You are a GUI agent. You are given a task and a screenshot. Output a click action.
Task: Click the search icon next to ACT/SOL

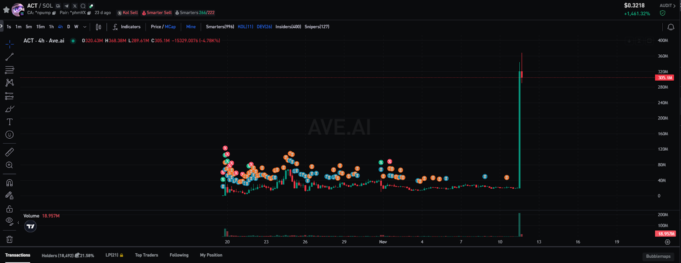click(83, 6)
